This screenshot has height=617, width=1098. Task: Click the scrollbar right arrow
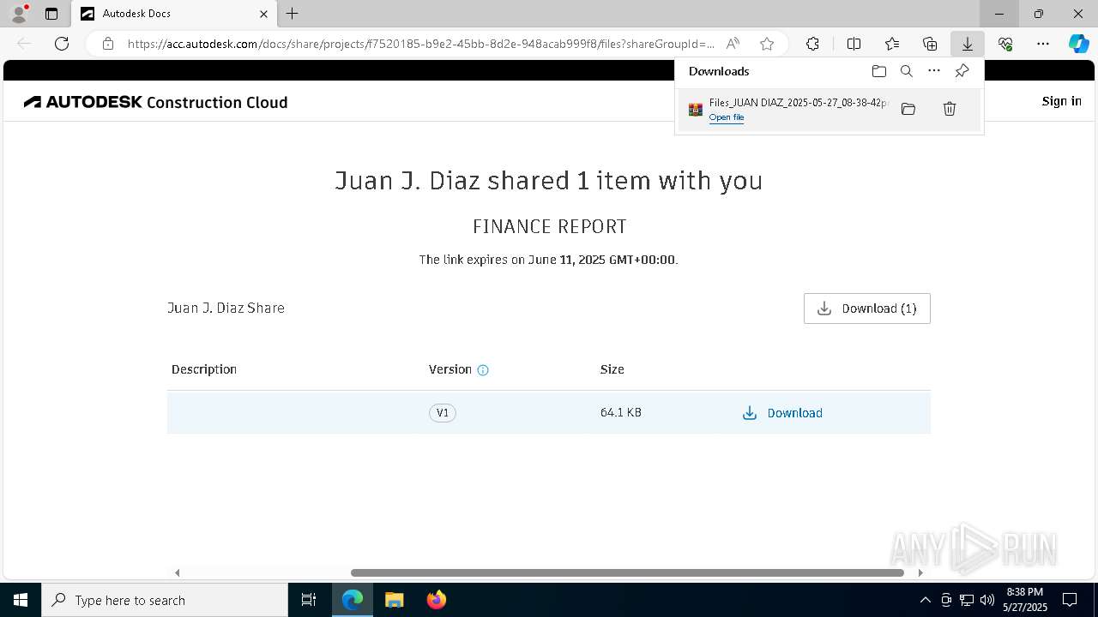920,572
